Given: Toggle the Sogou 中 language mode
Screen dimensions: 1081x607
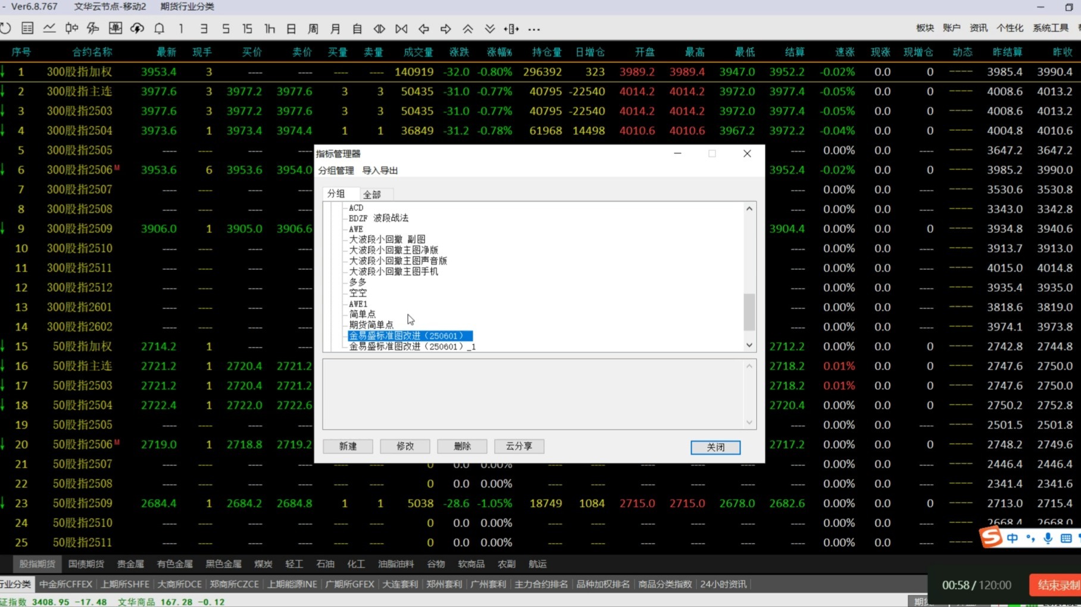Looking at the screenshot, I should point(1013,538).
